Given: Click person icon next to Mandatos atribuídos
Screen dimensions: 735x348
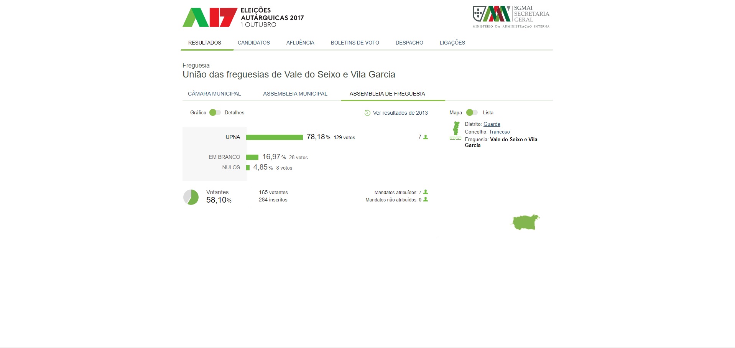Looking at the screenshot, I should (x=426, y=192).
